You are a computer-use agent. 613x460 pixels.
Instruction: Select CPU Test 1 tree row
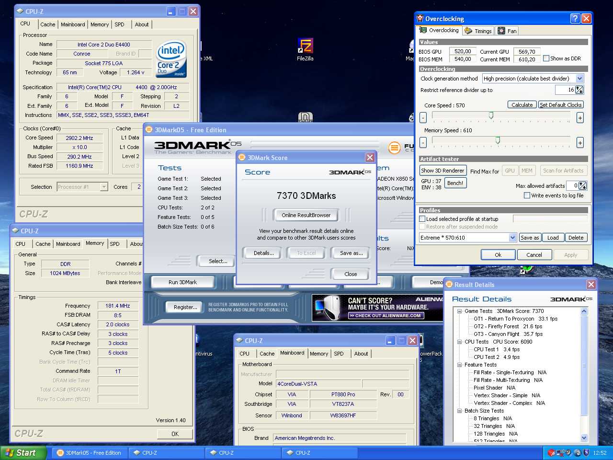tap(497, 349)
